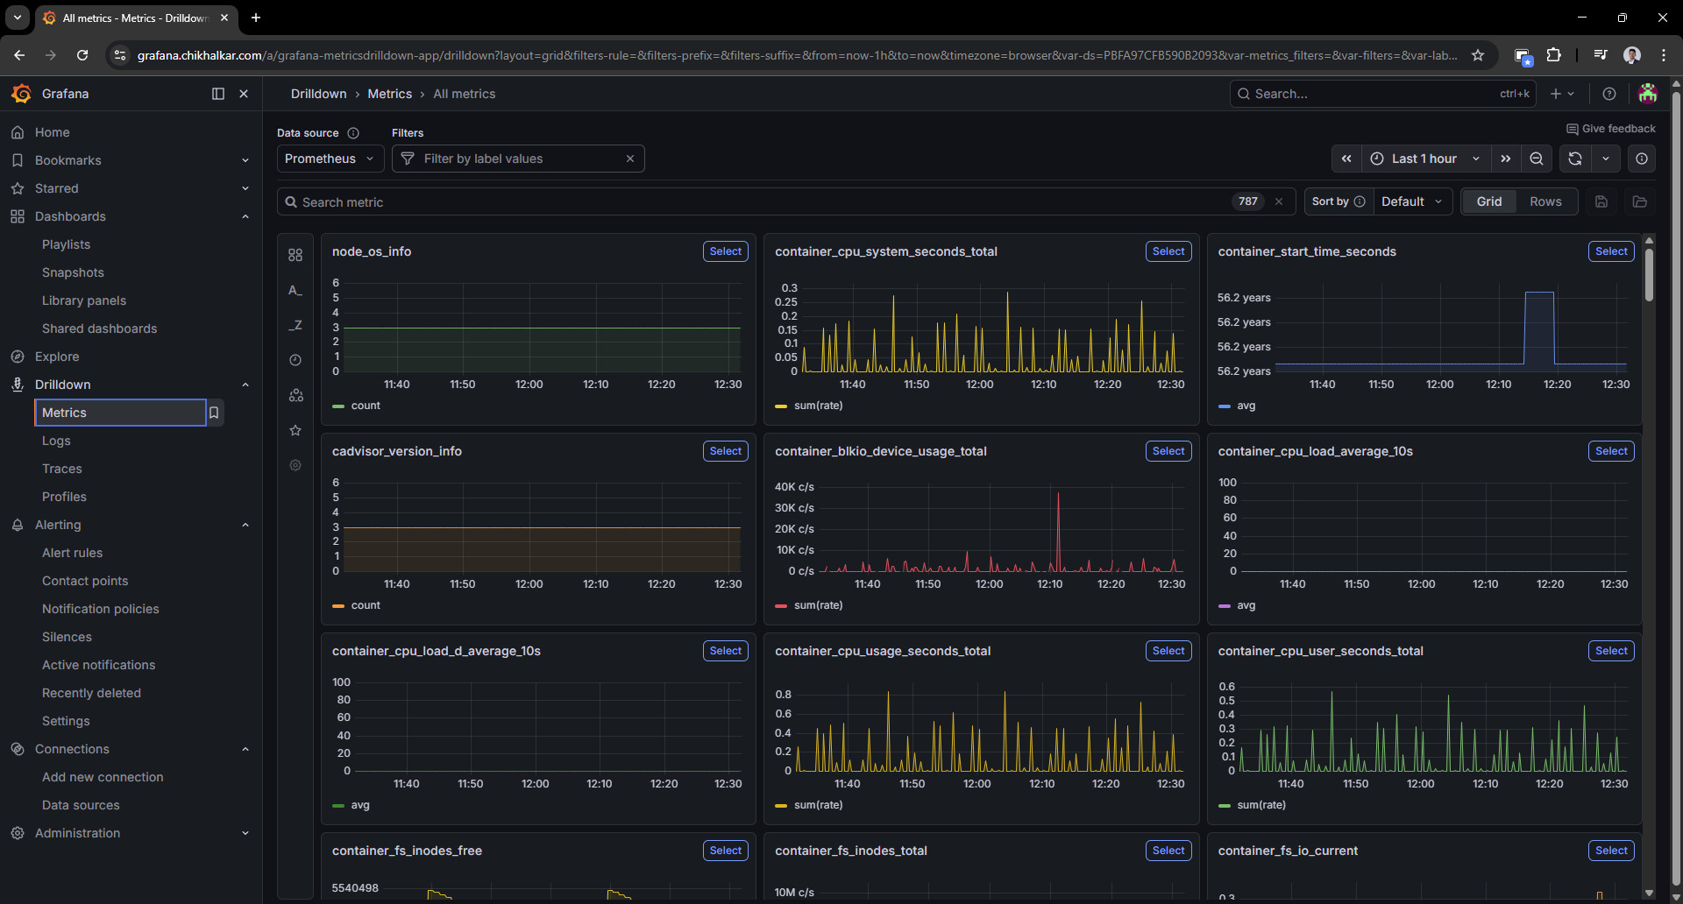Open the recent metrics history clock icon
The width and height of the screenshot is (1683, 904).
tap(295, 360)
